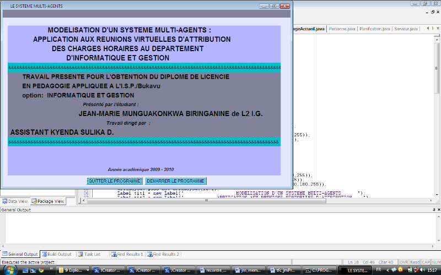Click the editor's vertical scrollbar thumb
The image size is (441, 275).
point(437,68)
